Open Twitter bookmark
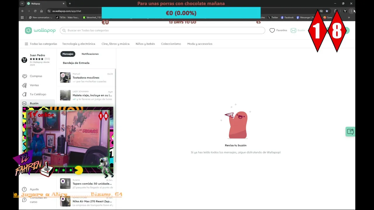This screenshot has width=374, height=210. 273,17
